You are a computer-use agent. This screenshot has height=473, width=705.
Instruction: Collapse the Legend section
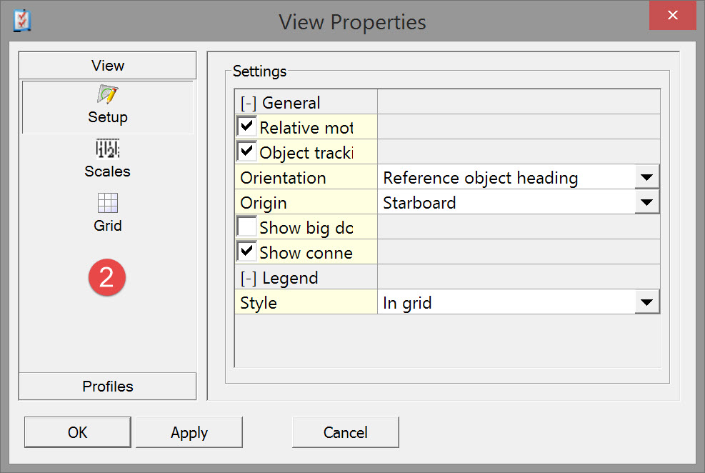[x=249, y=278]
